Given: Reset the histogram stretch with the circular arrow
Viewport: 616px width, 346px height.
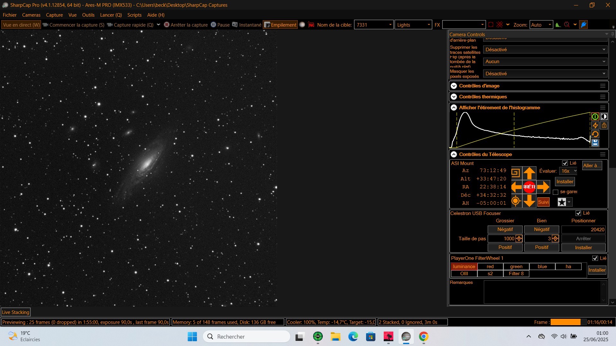Looking at the screenshot, I should point(595,134).
